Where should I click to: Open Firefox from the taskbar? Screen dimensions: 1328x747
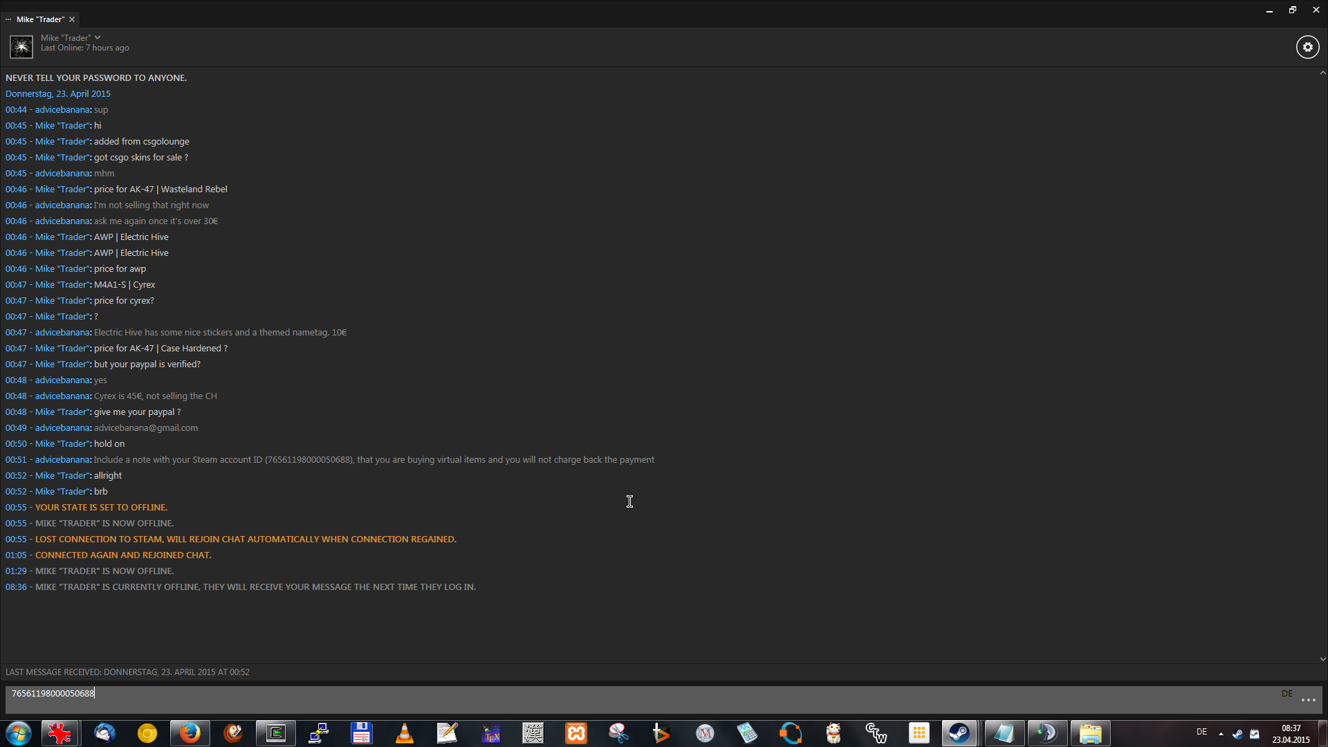tap(190, 733)
